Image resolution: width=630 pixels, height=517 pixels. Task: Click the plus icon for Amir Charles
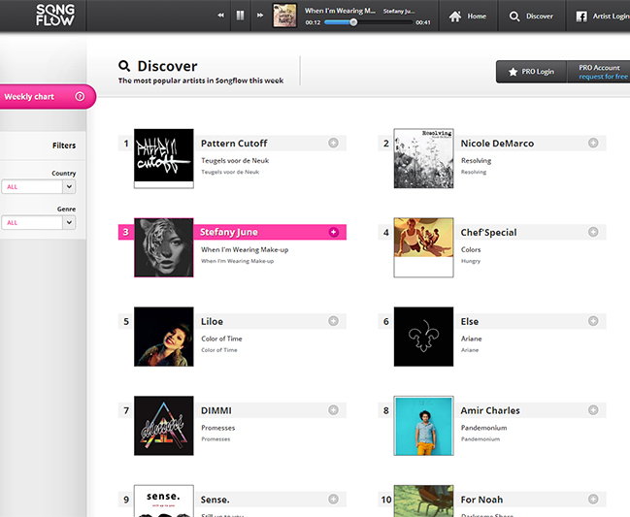[593, 410]
